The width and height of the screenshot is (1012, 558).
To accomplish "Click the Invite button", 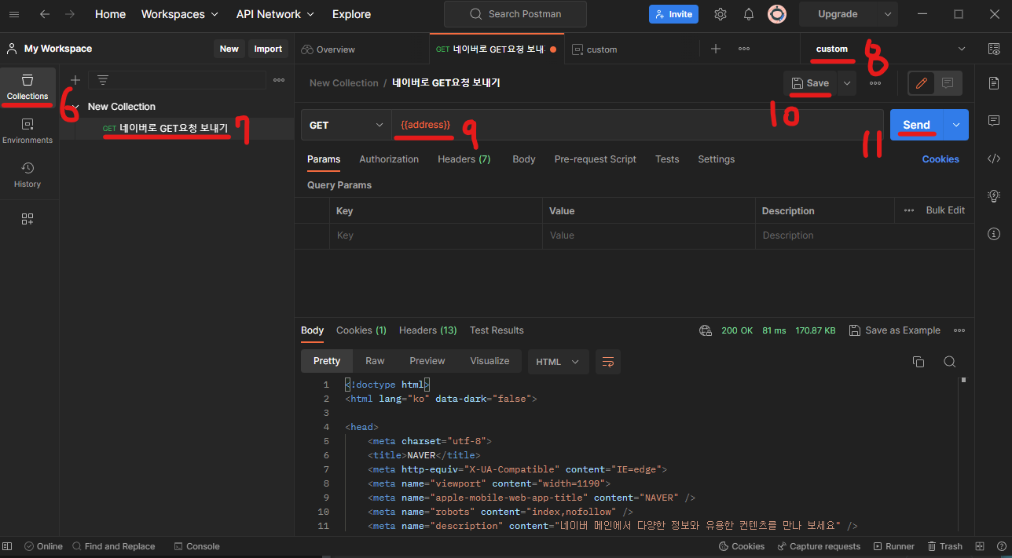I will pos(673,14).
